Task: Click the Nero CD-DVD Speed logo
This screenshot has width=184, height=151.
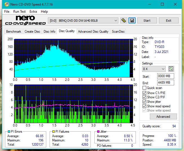Action: pos(25,20)
